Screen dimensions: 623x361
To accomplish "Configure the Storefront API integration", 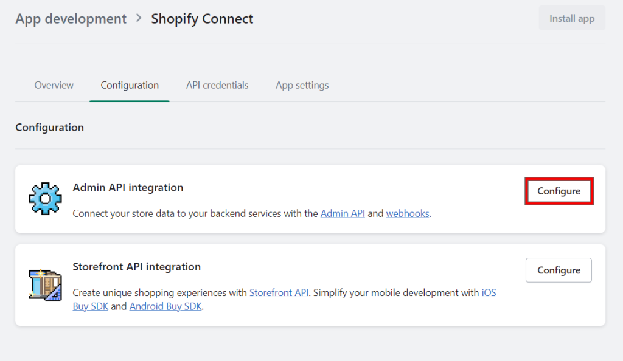I will click(559, 270).
